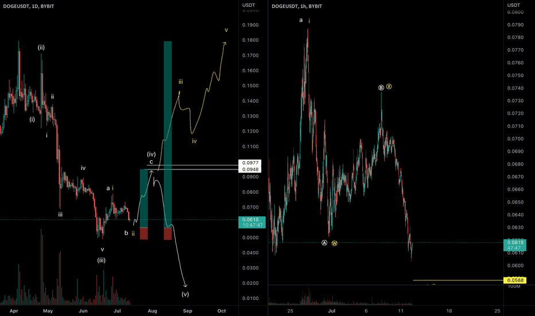Click the DOGEUSDT, 1D, BYBIT chart title

click(29, 6)
